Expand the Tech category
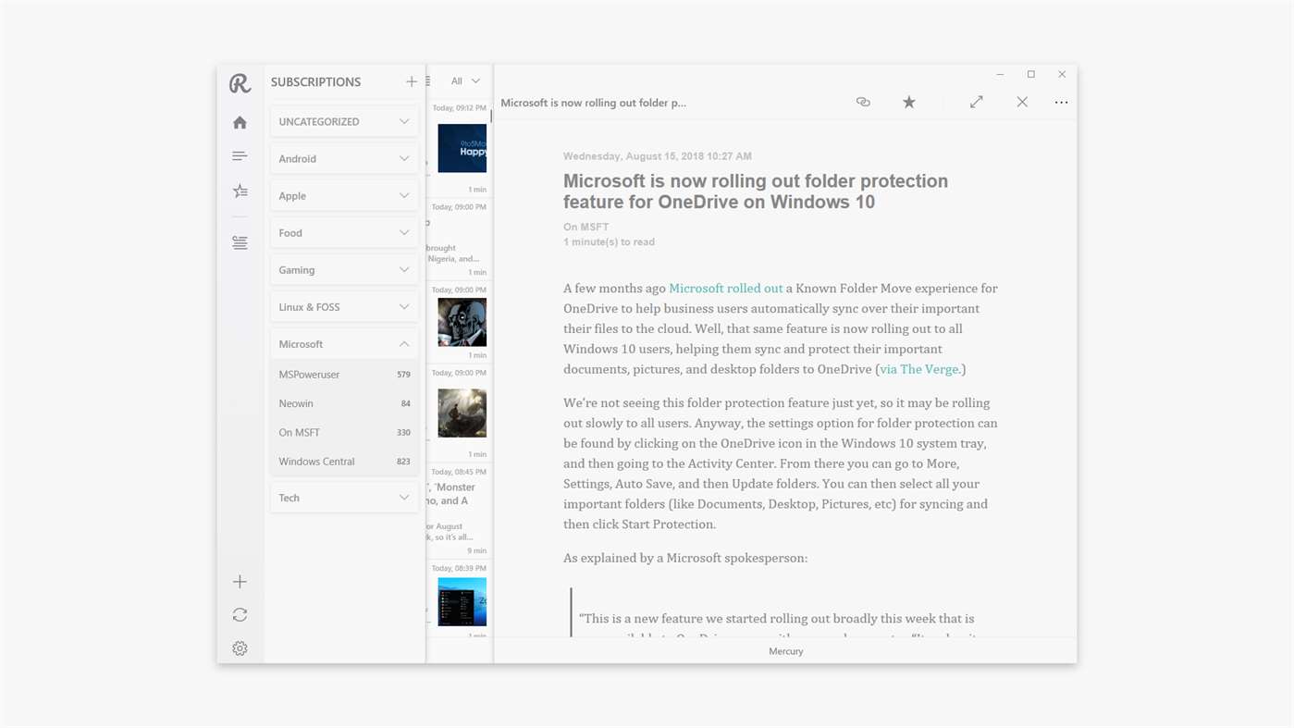1294x728 pixels. coord(344,498)
